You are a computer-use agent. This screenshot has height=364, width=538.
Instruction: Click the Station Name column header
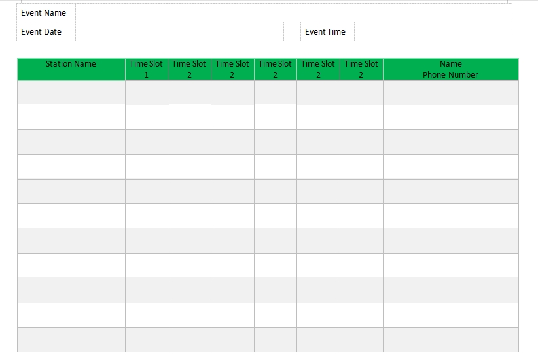coord(71,64)
